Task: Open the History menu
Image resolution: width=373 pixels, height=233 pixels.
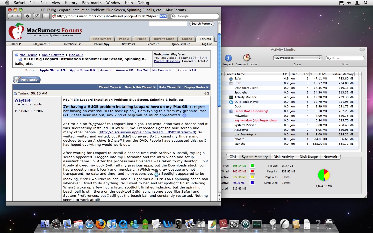Action: point(71,3)
